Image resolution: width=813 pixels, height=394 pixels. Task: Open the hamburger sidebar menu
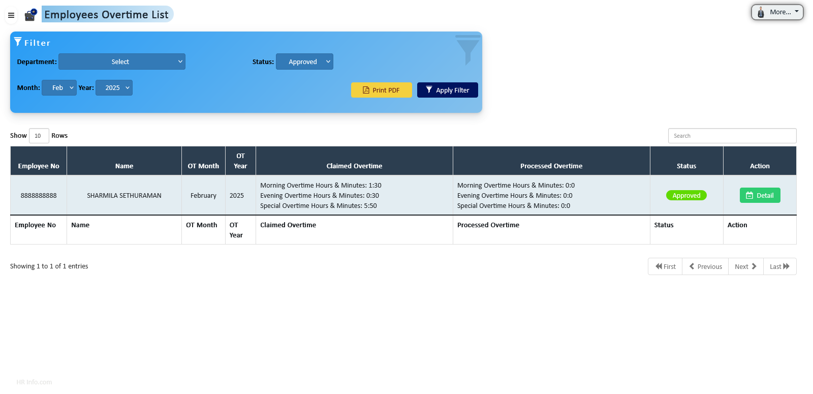pyautogui.click(x=11, y=15)
